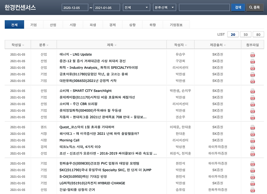The height and width of the screenshot is (194, 267).
Task: Open report 에너지 - LNG Update
Action: (75, 54)
